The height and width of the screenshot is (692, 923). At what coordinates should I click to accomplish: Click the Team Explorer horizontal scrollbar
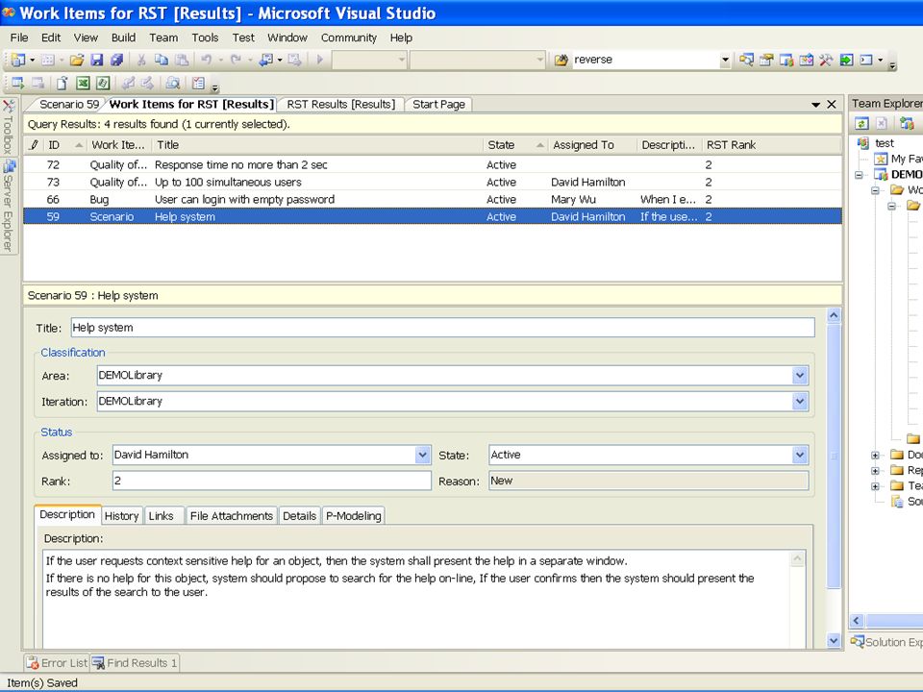[894, 621]
